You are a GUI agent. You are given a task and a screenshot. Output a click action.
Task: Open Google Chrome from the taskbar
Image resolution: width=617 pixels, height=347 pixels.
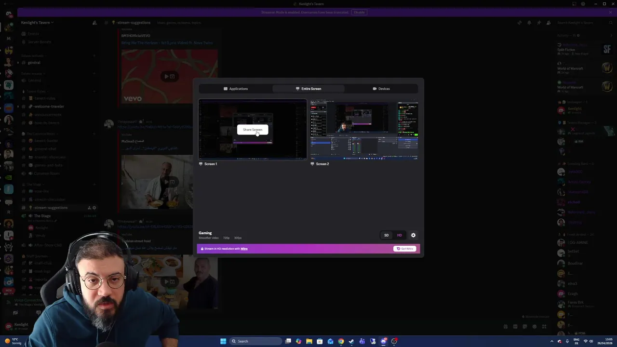point(341,341)
